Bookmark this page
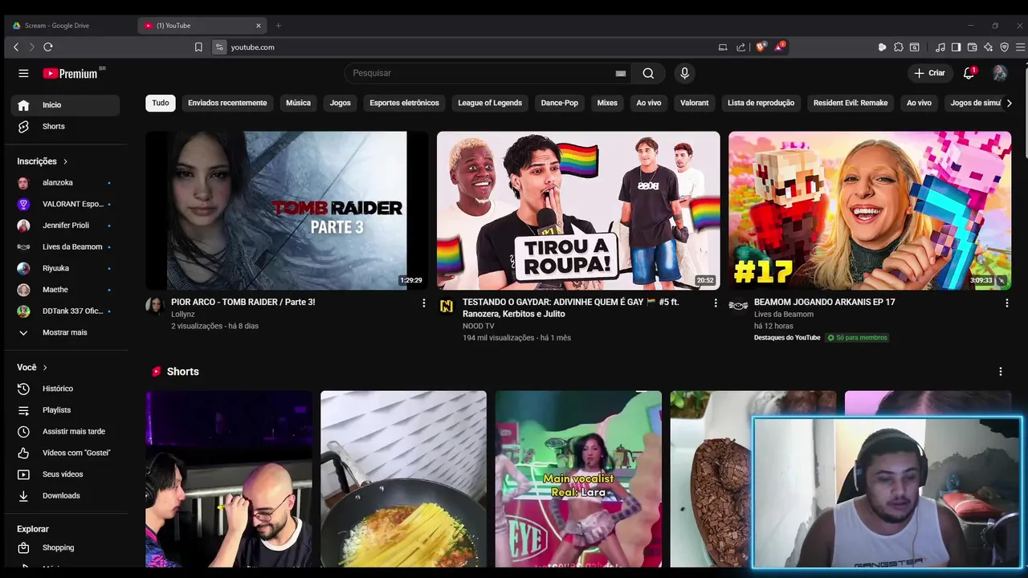 (198, 47)
